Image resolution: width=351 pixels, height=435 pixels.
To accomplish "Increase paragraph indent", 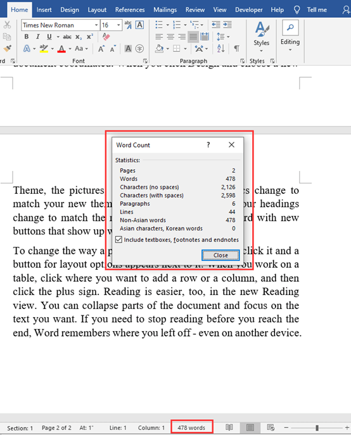I will [x=227, y=25].
